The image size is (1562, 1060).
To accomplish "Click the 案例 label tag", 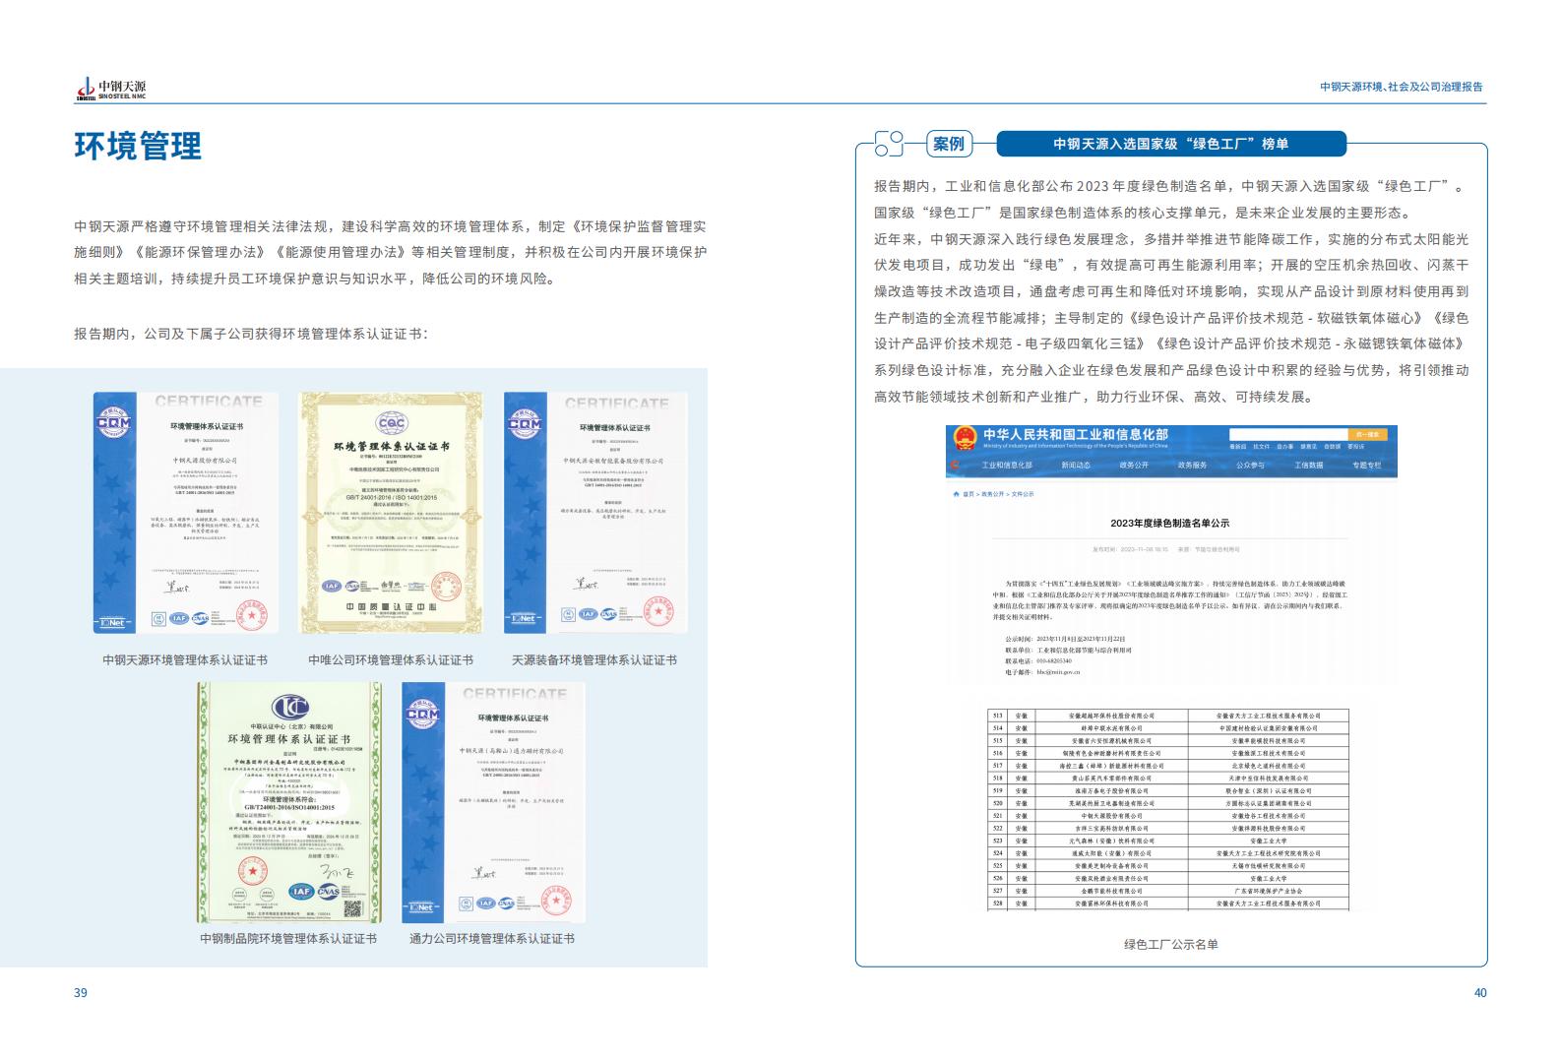I will [949, 144].
